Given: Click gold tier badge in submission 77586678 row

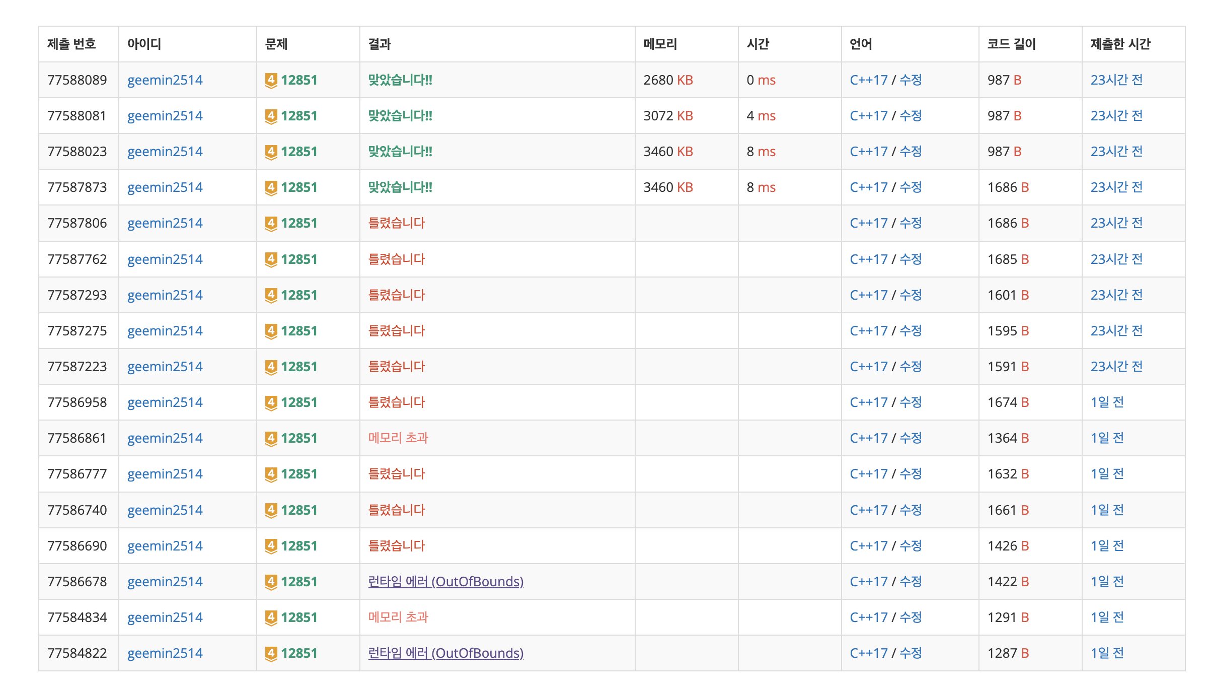Looking at the screenshot, I should [x=271, y=582].
